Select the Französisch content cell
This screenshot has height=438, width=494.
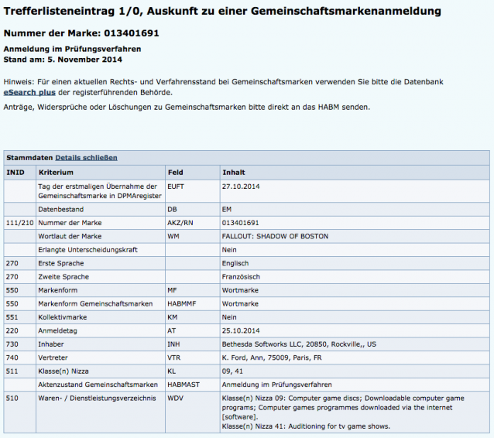355,277
